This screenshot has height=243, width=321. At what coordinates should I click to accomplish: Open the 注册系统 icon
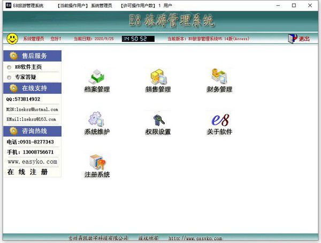[97, 162]
